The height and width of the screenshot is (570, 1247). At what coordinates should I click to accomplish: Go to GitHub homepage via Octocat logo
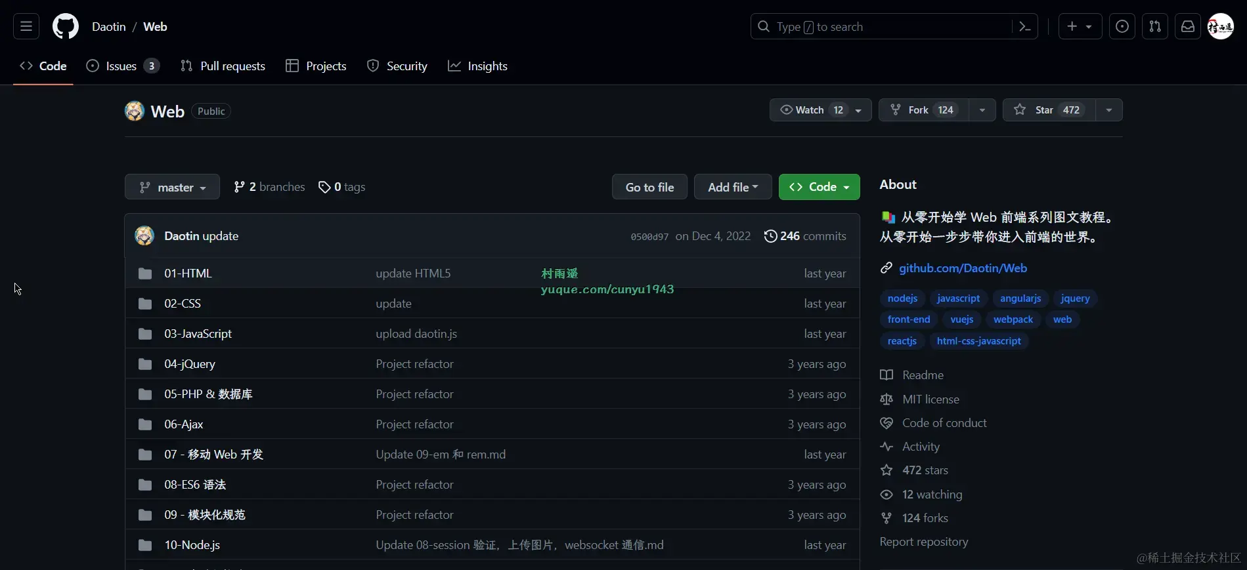click(x=66, y=27)
